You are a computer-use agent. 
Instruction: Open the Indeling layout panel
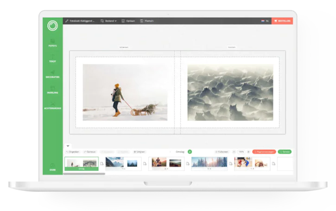52,90
